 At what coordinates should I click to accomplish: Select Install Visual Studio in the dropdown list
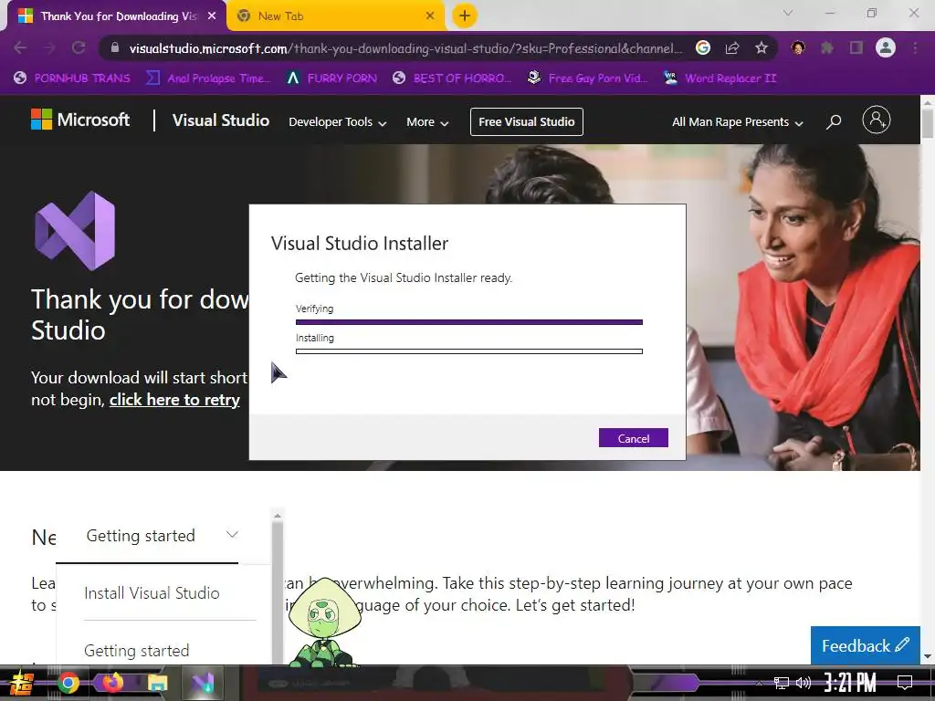pyautogui.click(x=152, y=593)
